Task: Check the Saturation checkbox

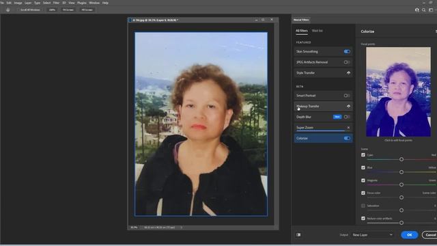Action: point(363,206)
